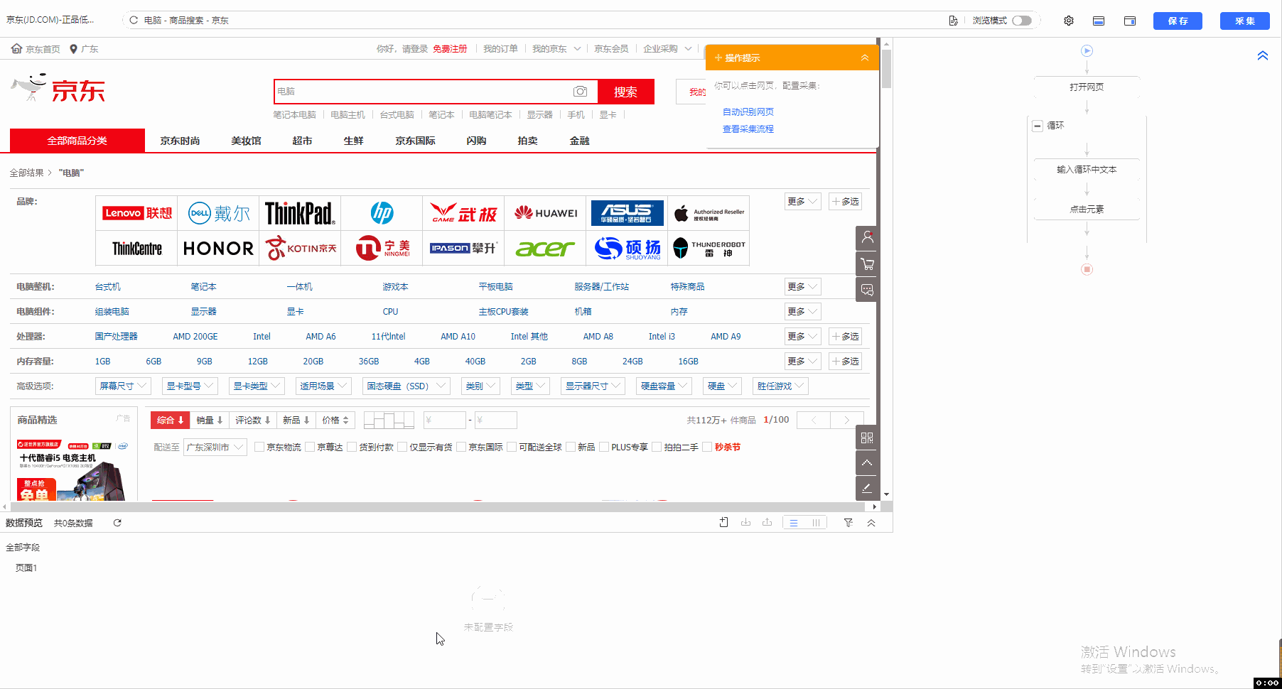This screenshot has width=1282, height=689.
Task: Select the ThinkPad brand logo
Action: click(300, 213)
